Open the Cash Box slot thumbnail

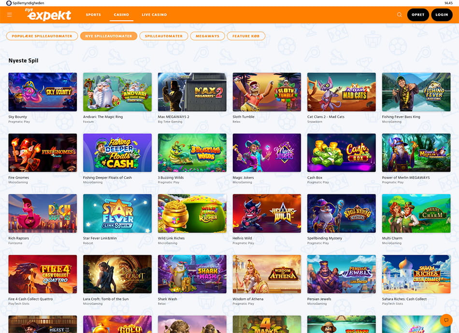(x=341, y=153)
